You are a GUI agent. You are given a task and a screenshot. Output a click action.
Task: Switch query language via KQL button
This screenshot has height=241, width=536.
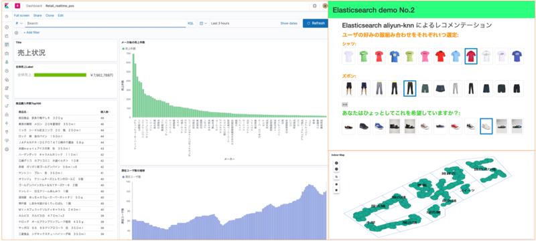[191, 23]
